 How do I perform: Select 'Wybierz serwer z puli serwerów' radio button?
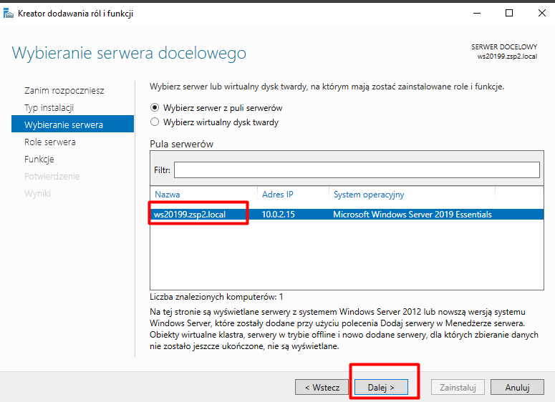[x=155, y=108]
